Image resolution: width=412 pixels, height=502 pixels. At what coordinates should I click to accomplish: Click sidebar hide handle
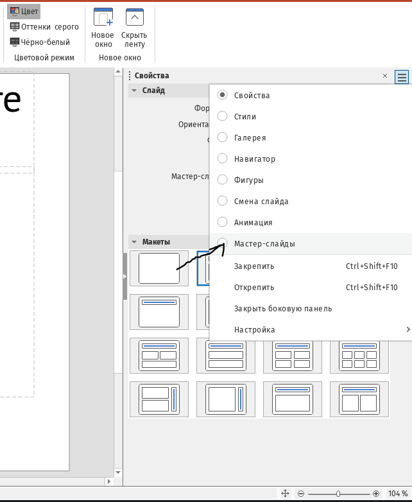pyautogui.click(x=125, y=276)
